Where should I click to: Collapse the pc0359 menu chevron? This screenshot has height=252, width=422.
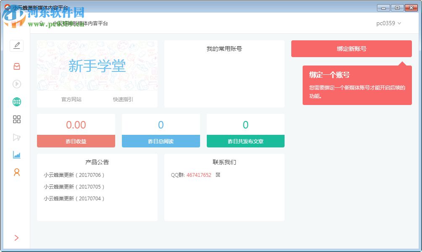pos(399,24)
